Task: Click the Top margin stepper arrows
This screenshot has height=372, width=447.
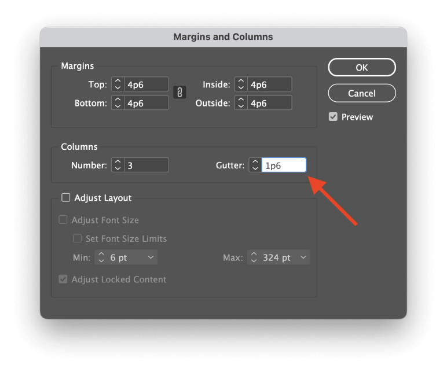Action: (x=118, y=84)
